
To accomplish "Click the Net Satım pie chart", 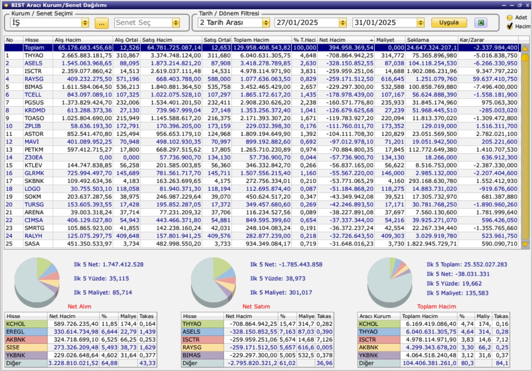I will (x=213, y=281).
